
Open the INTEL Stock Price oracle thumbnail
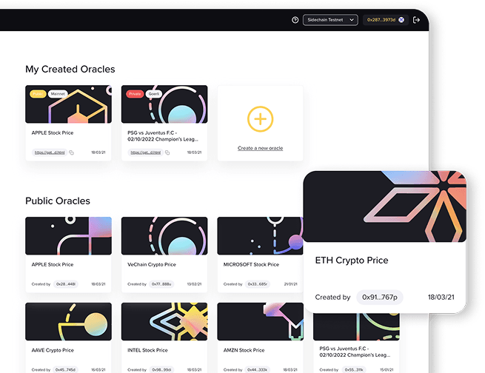[x=164, y=321]
